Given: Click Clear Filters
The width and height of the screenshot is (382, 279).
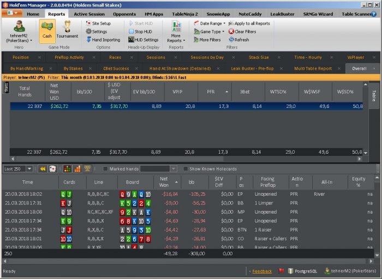Looking at the screenshot, I should (242, 32).
